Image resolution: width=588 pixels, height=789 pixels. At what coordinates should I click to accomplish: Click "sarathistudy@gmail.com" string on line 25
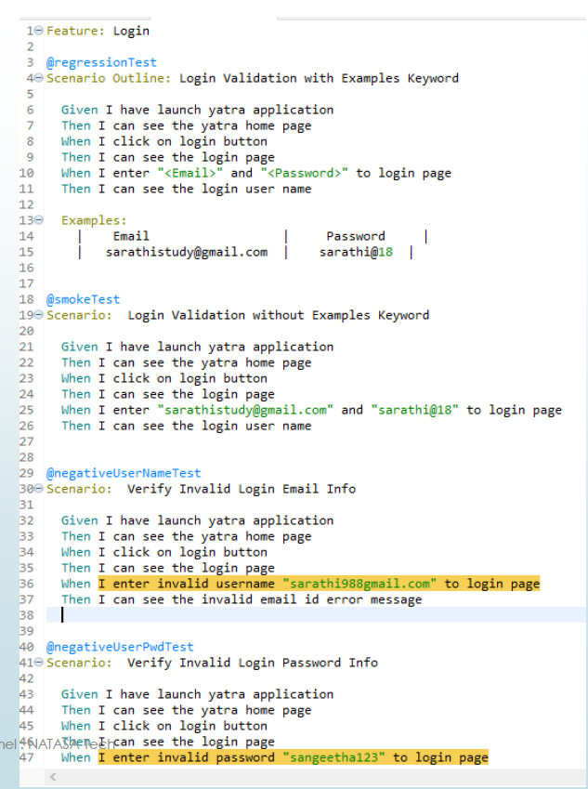245,410
